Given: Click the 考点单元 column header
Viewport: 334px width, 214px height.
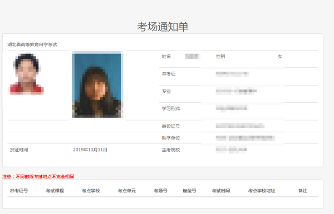Looking at the screenshot, I should coord(127,191).
